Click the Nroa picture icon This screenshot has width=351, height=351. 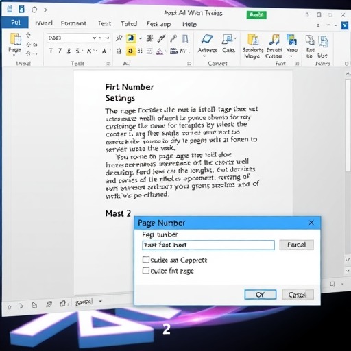pos(291,39)
